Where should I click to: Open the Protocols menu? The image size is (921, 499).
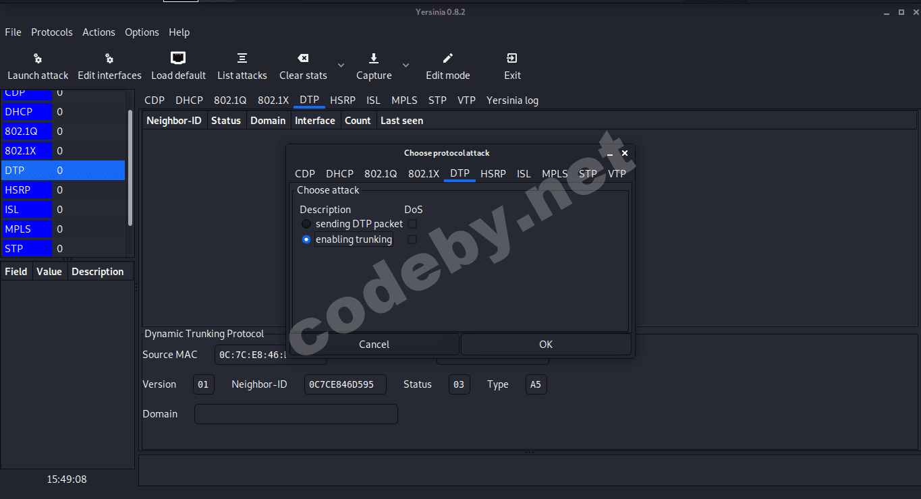click(x=52, y=32)
